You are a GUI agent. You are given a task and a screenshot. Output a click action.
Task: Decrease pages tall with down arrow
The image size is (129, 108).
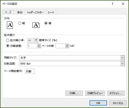[67, 47]
